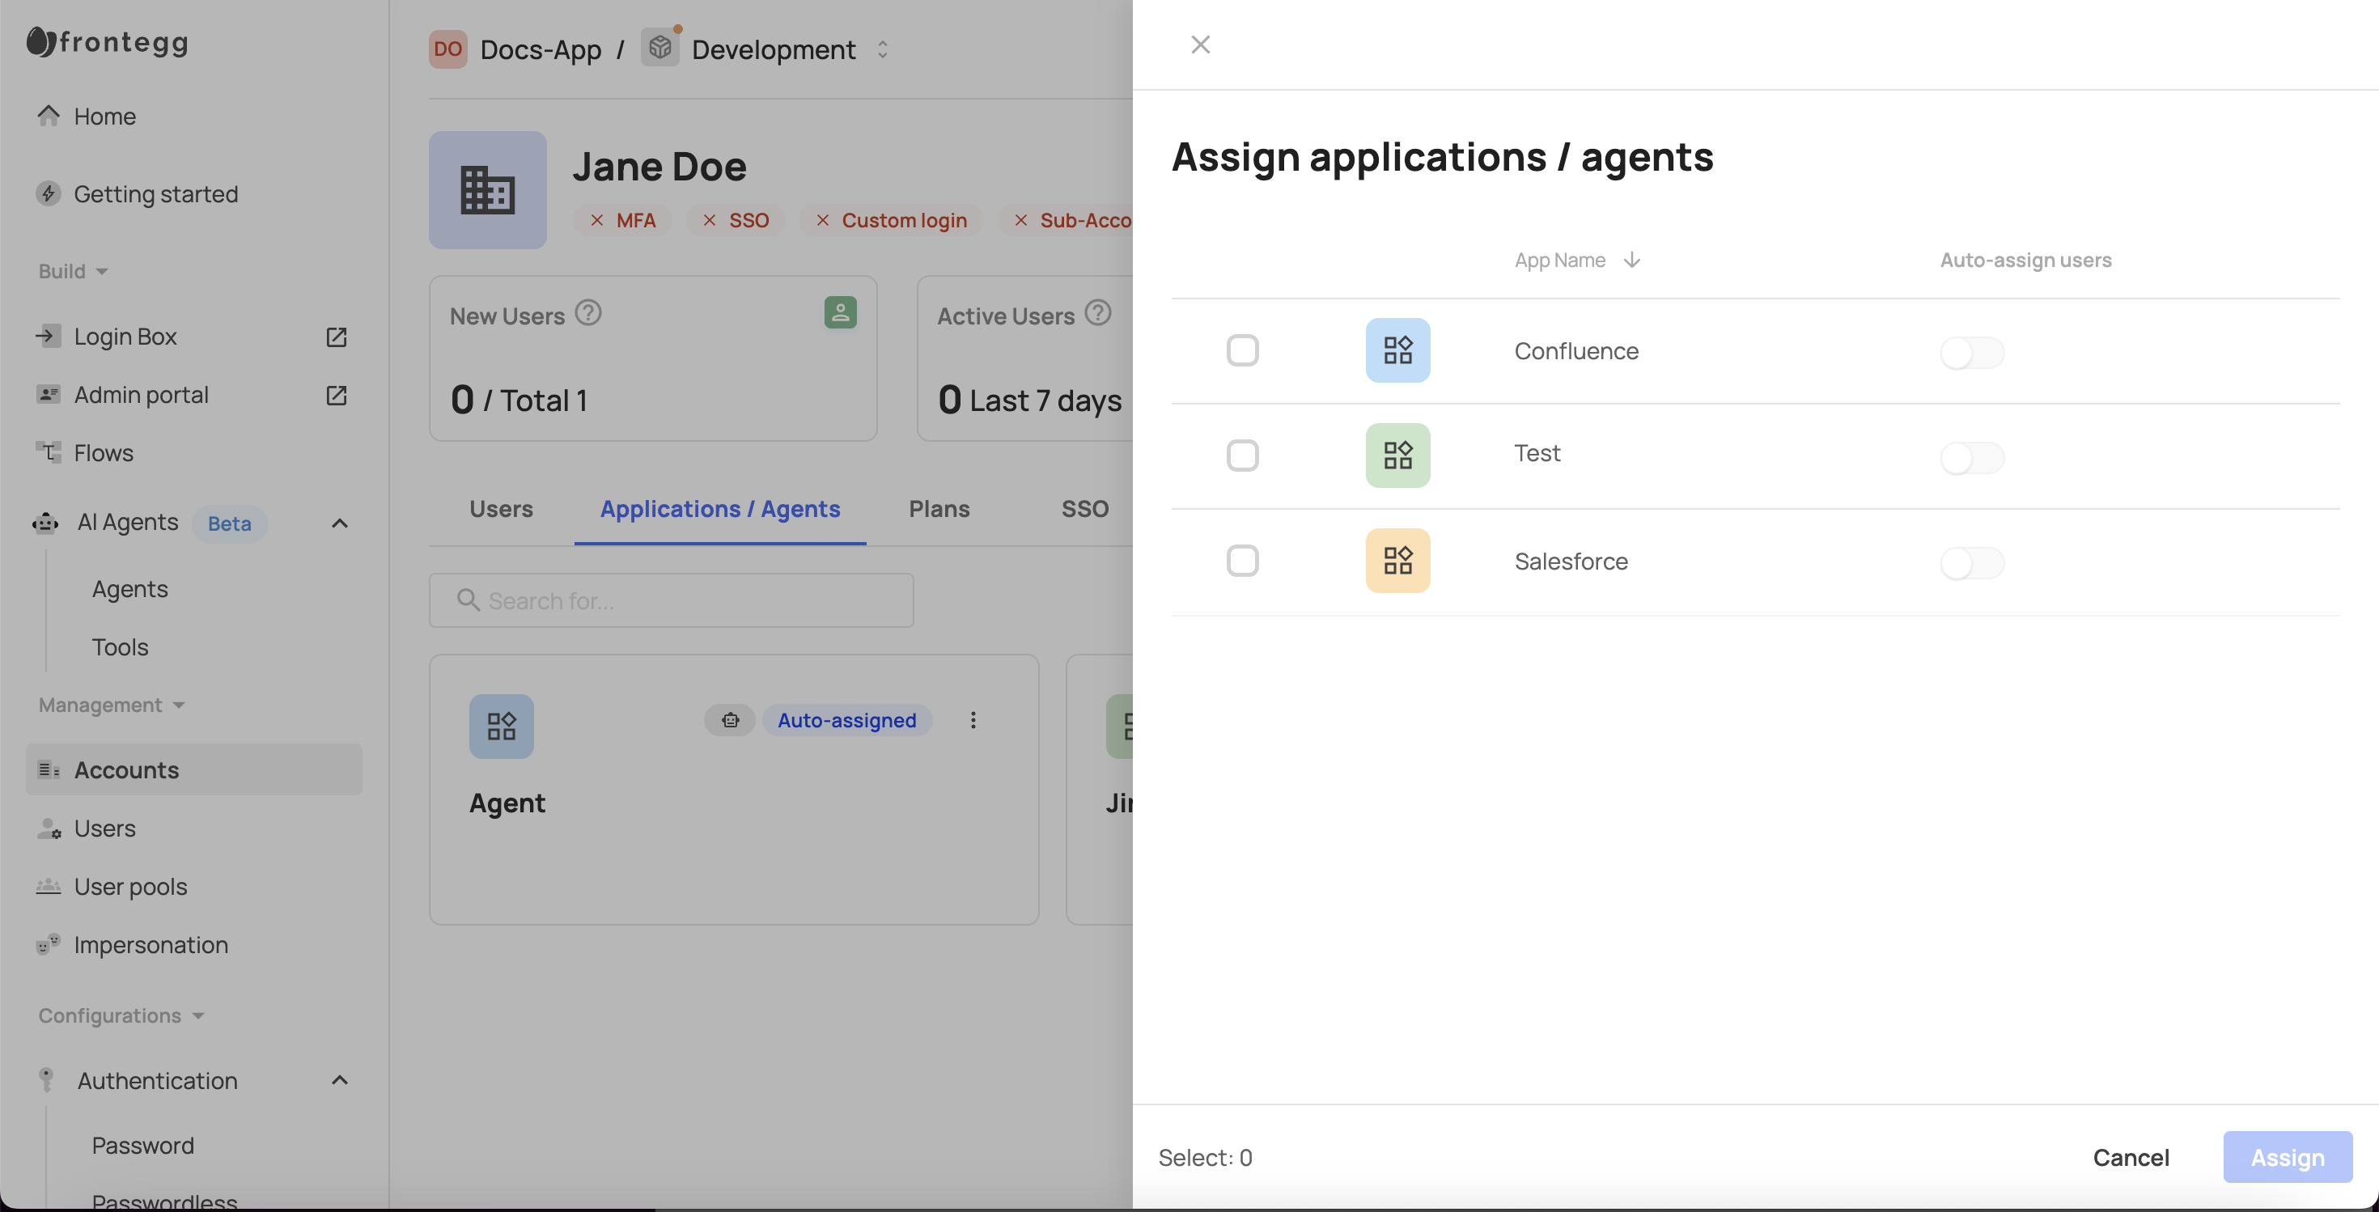2379x1212 pixels.
Task: Check the checkbox next to Test
Action: pyautogui.click(x=1243, y=455)
